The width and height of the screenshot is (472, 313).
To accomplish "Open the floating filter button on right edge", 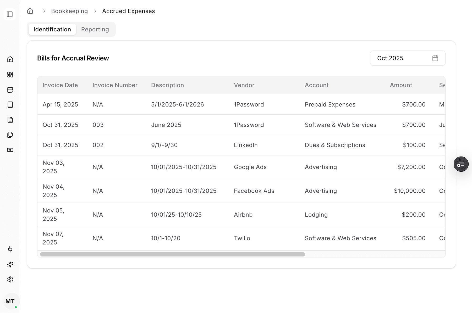I will (x=461, y=164).
